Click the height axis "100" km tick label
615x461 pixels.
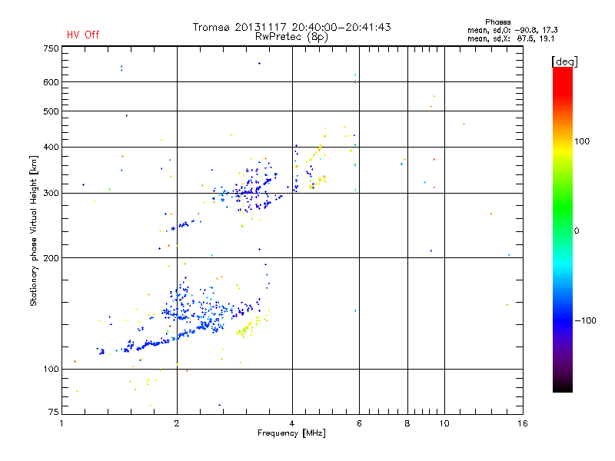click(x=51, y=370)
